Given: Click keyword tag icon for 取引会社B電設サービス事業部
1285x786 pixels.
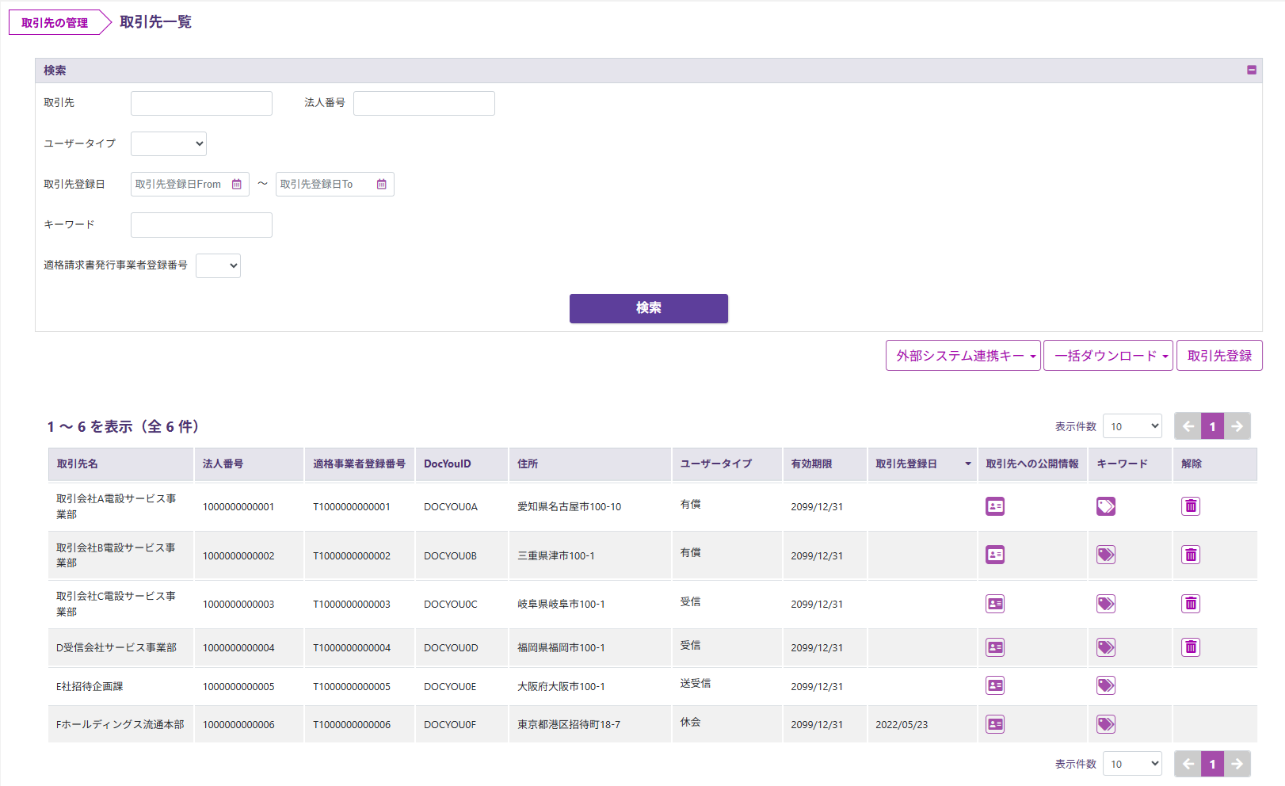Looking at the screenshot, I should coord(1106,555).
